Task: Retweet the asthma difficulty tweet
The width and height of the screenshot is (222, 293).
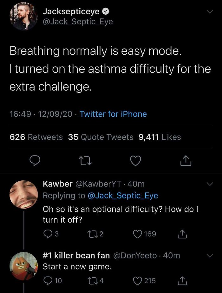Action: click(x=85, y=161)
